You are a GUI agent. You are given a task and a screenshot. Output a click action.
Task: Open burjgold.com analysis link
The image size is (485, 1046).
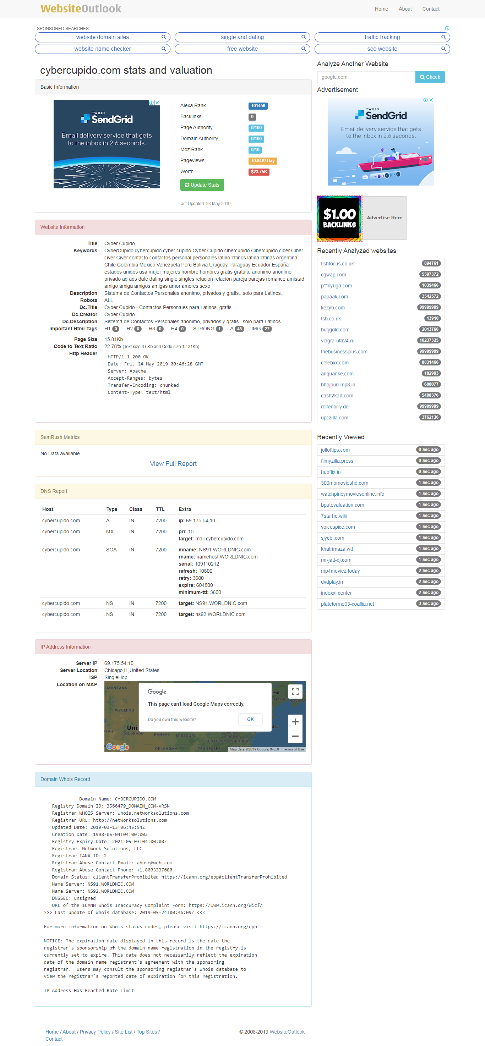[335, 330]
